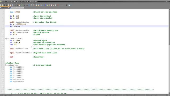Open the Macro menu

(28, 3)
